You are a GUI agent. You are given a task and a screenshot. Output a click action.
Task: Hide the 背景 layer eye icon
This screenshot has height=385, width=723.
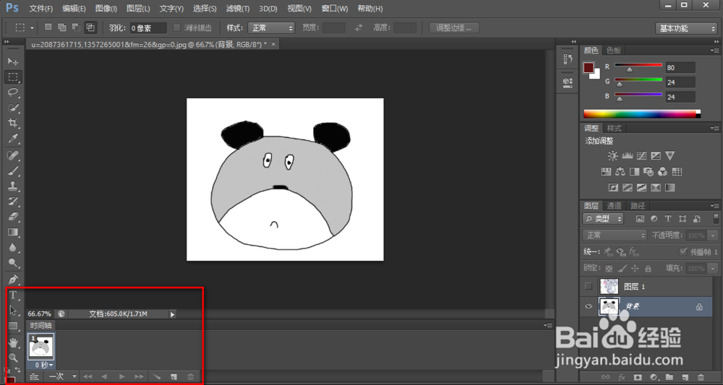(x=589, y=307)
